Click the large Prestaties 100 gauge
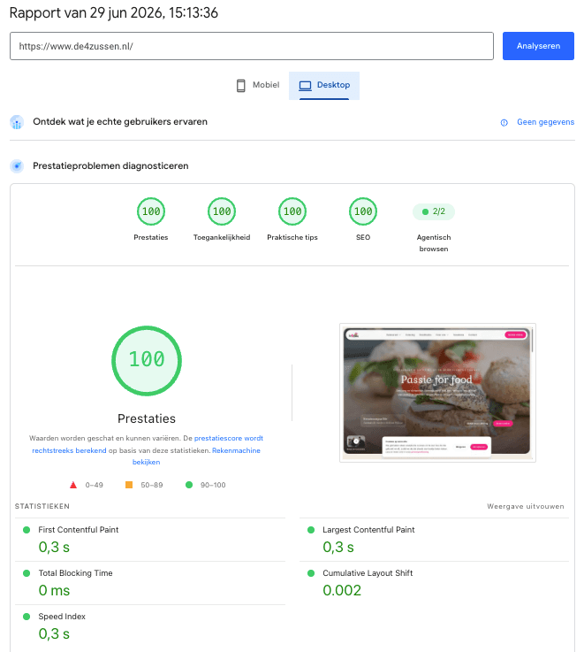This screenshot has width=584, height=652. (147, 361)
